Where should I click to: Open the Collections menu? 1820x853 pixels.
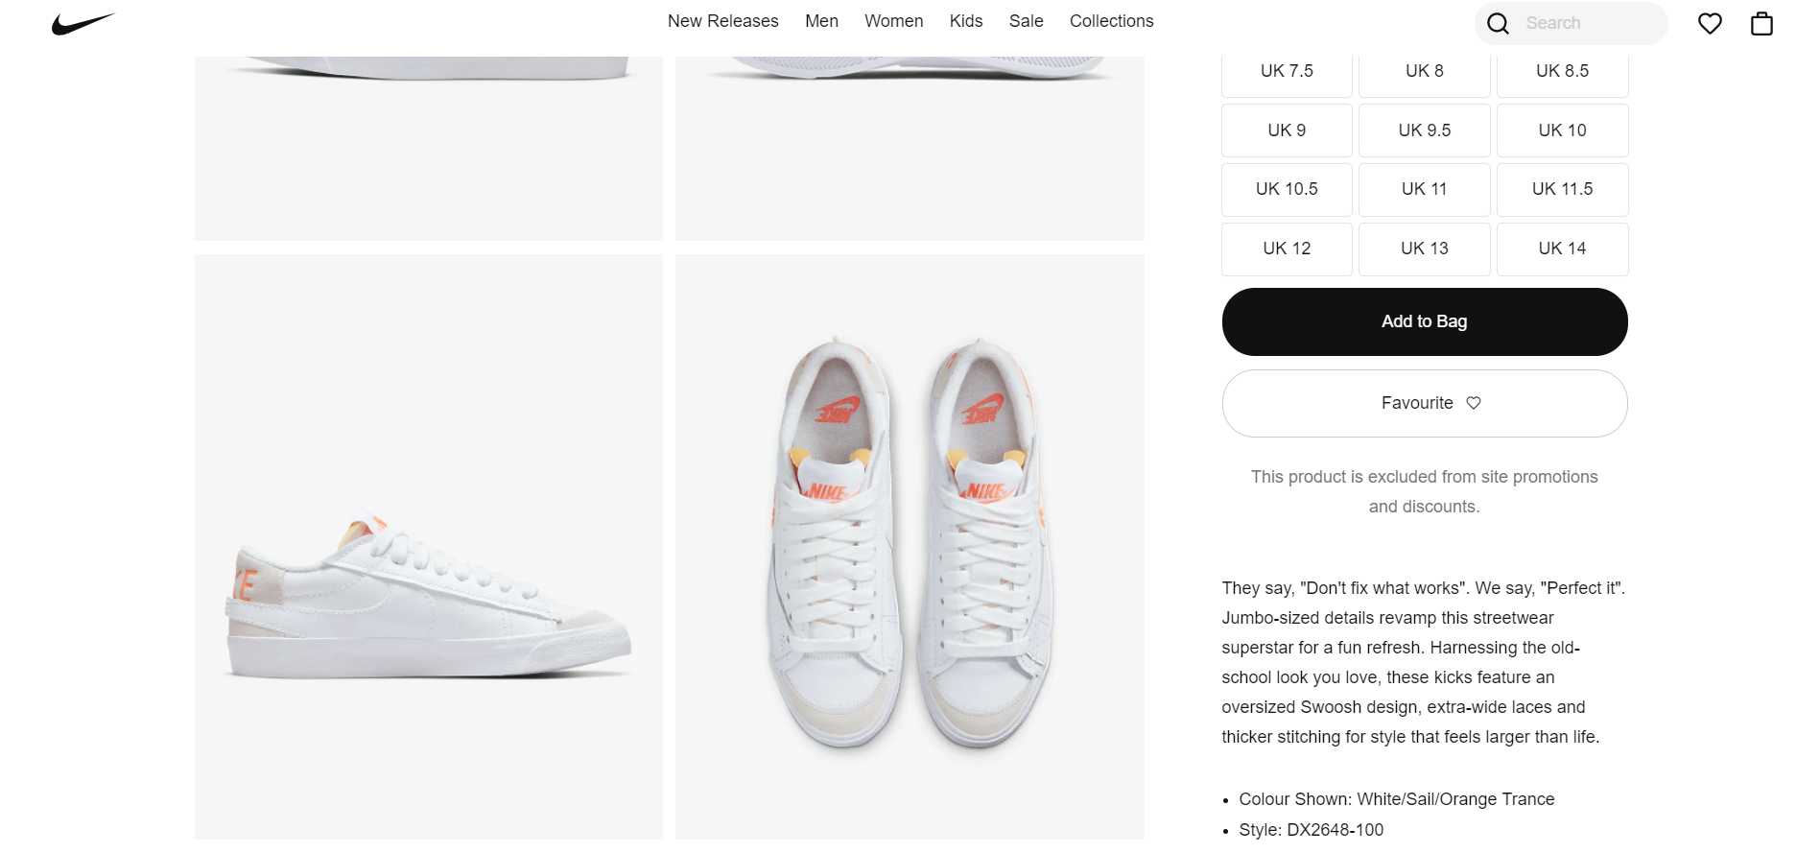click(1111, 20)
